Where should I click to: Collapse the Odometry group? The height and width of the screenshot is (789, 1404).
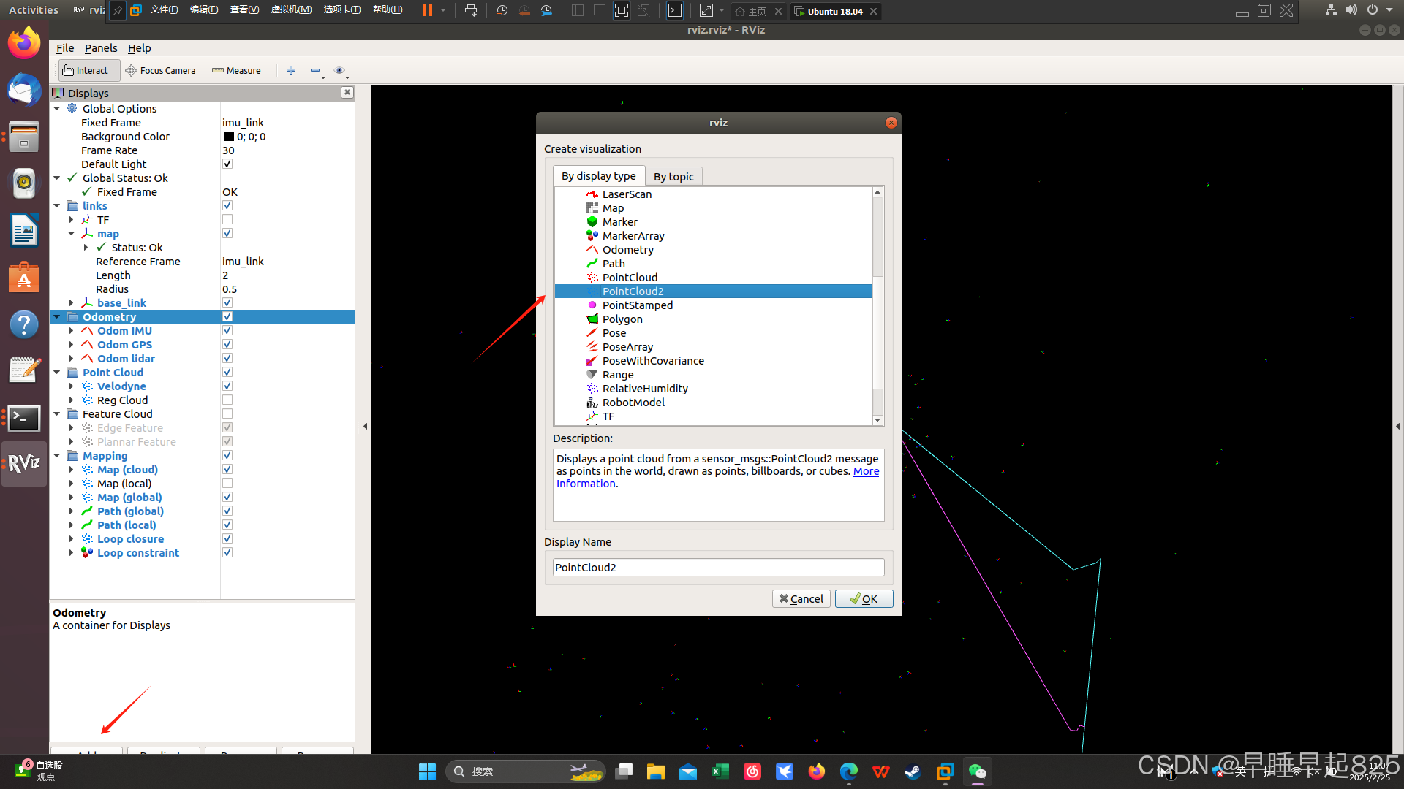(57, 317)
